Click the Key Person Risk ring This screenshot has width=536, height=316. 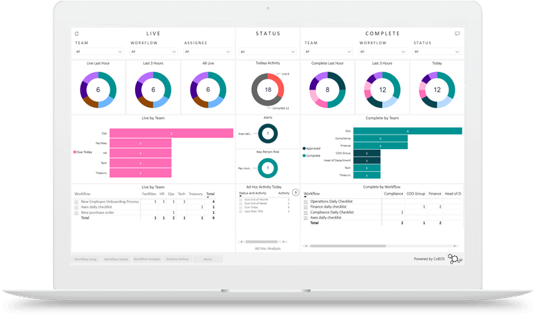(268, 168)
